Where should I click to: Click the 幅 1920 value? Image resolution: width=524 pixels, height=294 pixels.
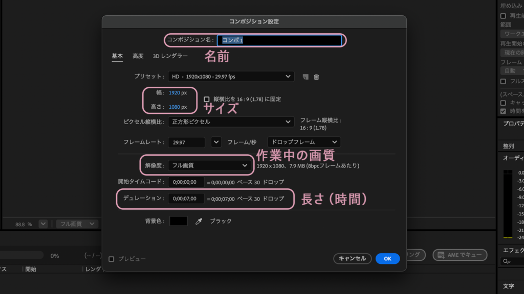174,93
